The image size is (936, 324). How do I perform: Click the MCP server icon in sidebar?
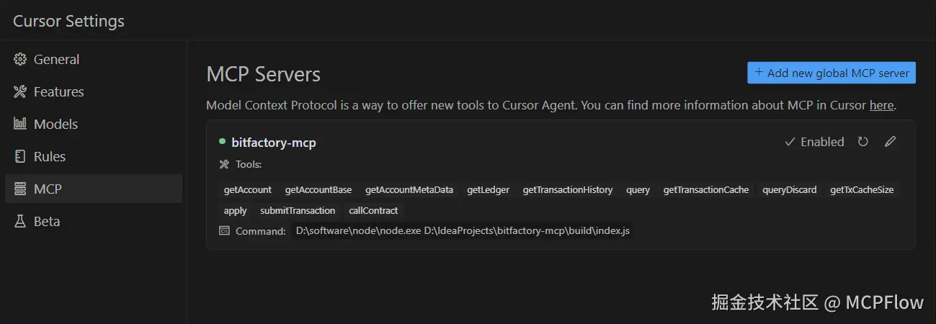[x=20, y=189]
